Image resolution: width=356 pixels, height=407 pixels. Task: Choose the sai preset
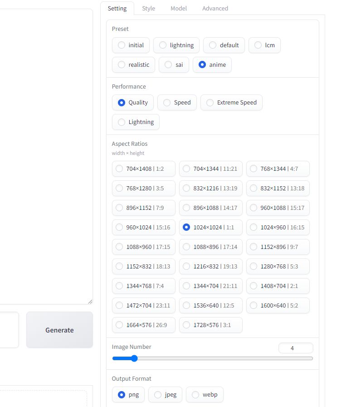pos(174,65)
